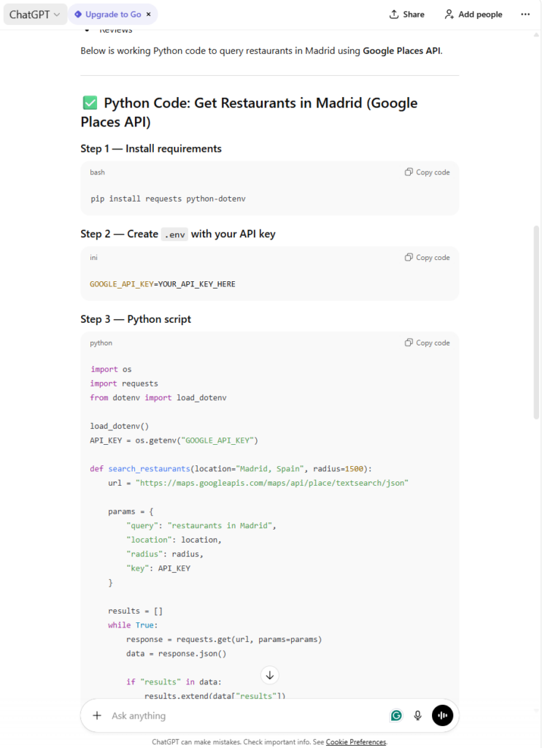This screenshot has height=748, width=545.
Task: Open the ChatGPT model selector dropdown
Action: (34, 14)
